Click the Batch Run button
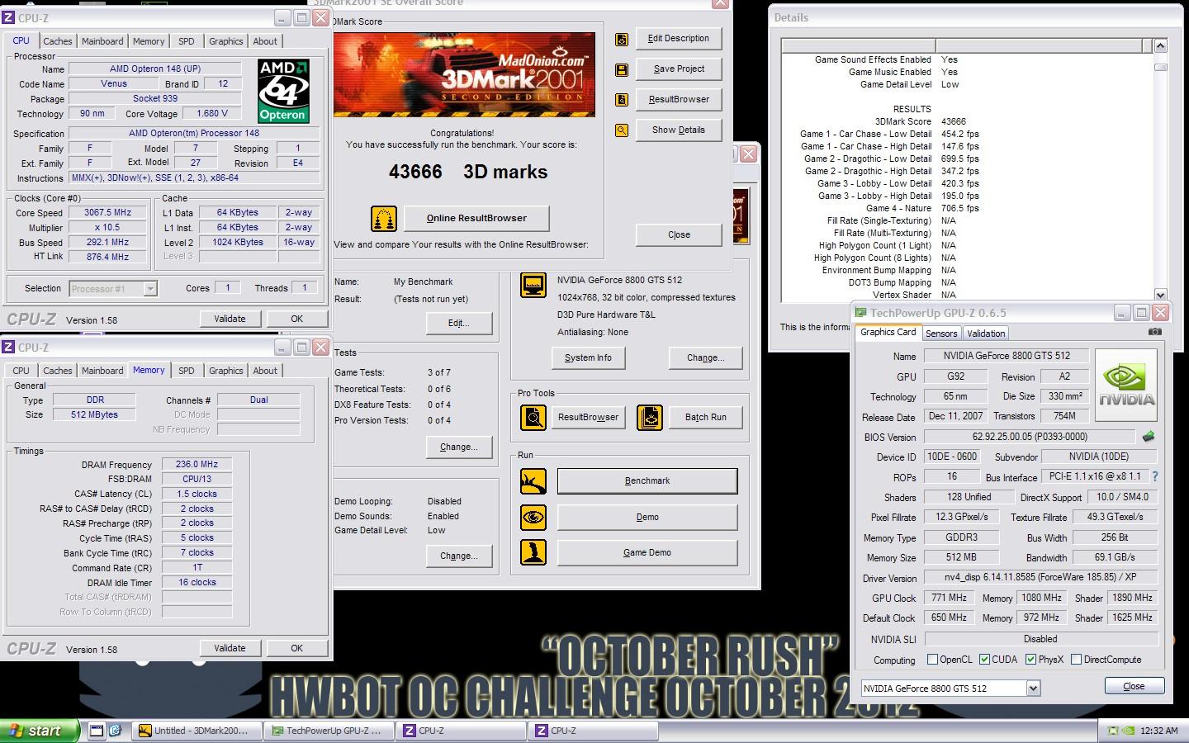The width and height of the screenshot is (1189, 743). point(706,418)
